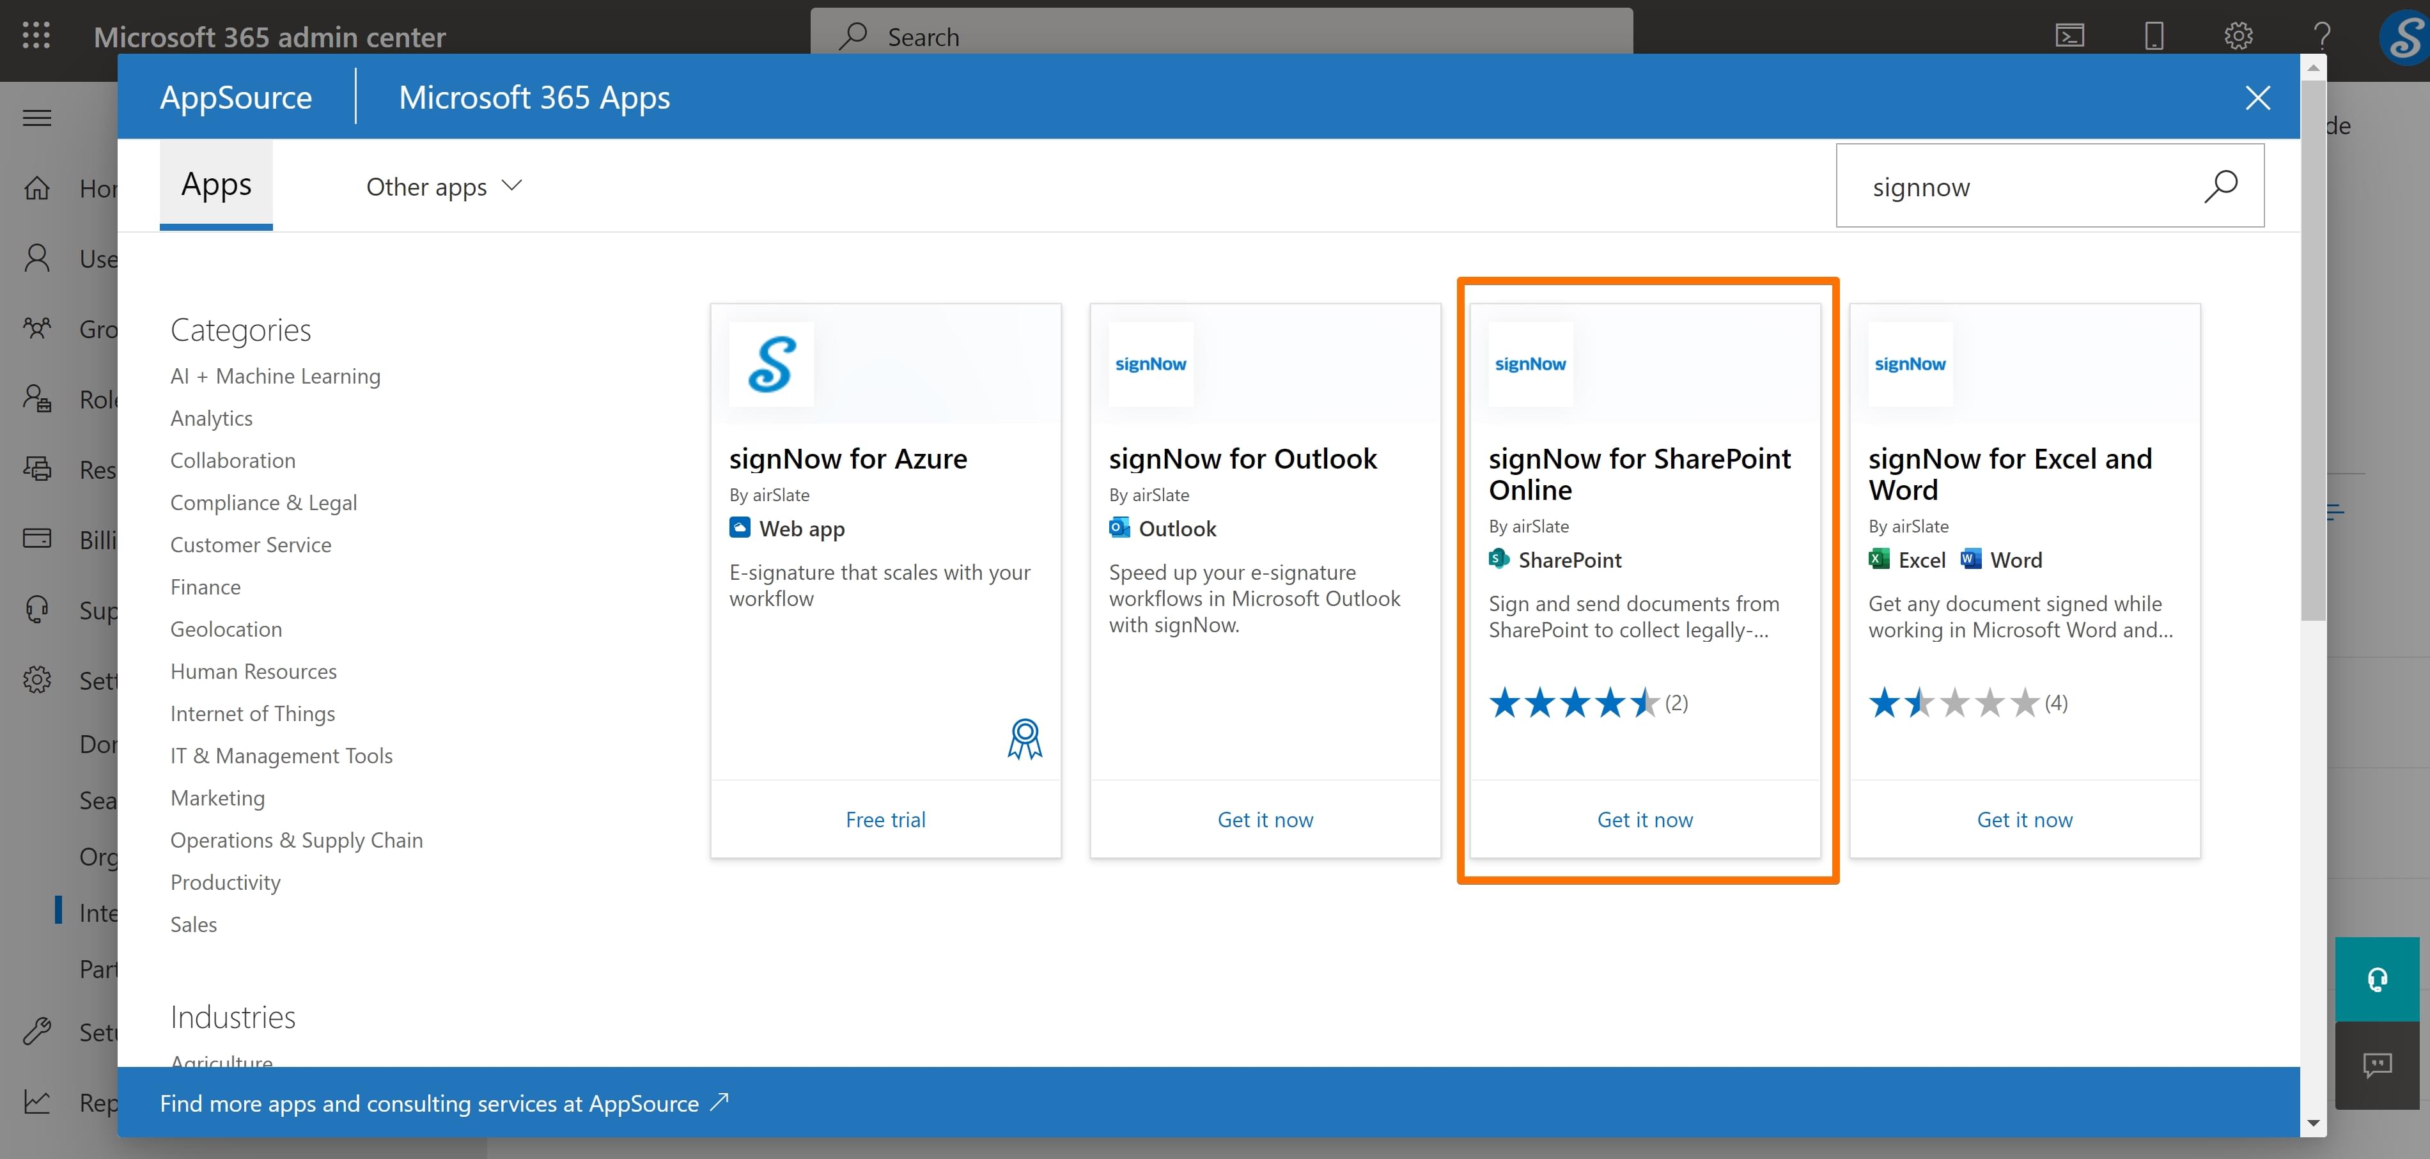The image size is (2430, 1159).
Task: Open Roles icon in the left navigation
Action: click(37, 398)
